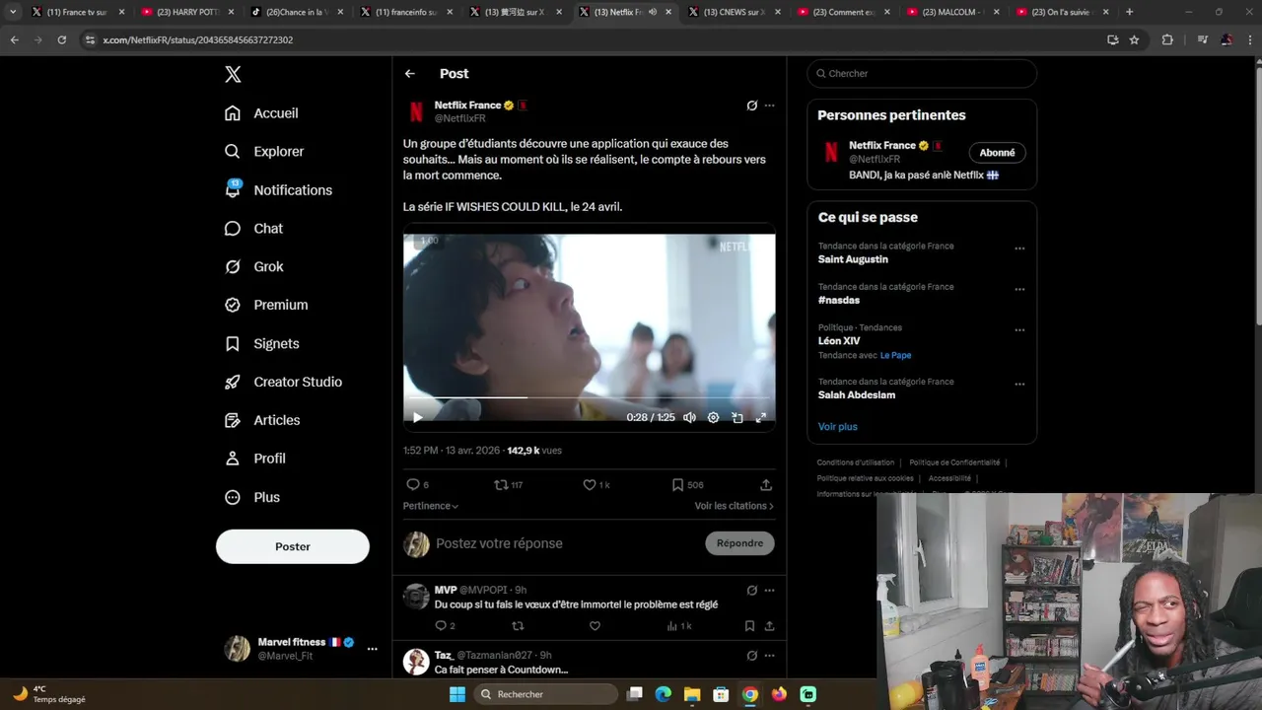Play the video with the play button
This screenshot has width=1262, height=710.
pyautogui.click(x=418, y=418)
